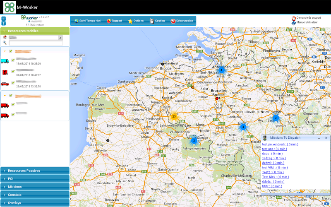Click the lifebuoy icon next to Demande de support
This screenshot has width=331, height=207.
coord(294,19)
